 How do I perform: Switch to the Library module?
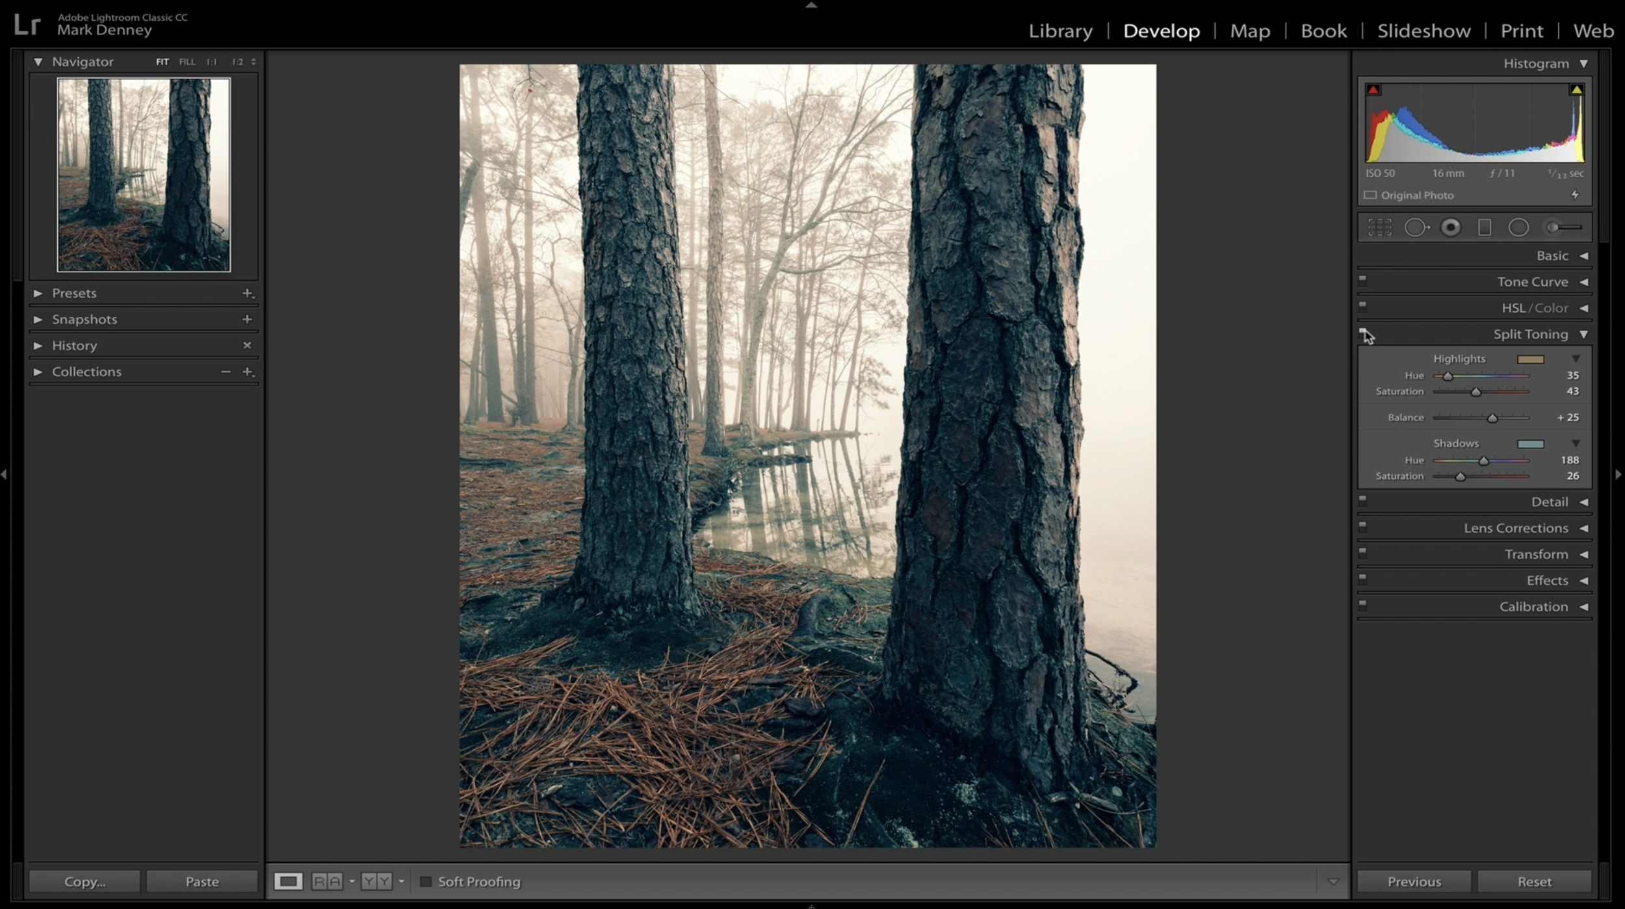(x=1060, y=31)
